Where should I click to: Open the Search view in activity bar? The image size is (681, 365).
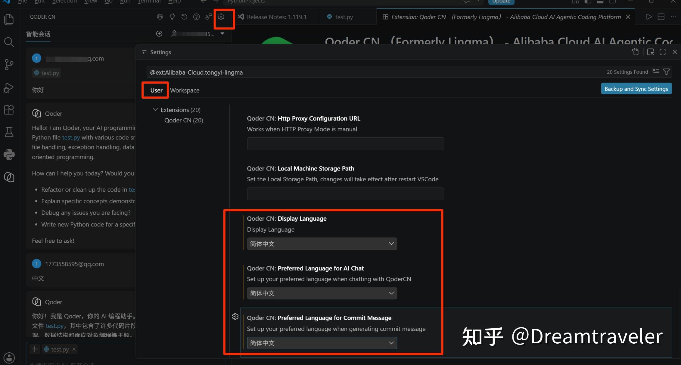(x=9, y=42)
